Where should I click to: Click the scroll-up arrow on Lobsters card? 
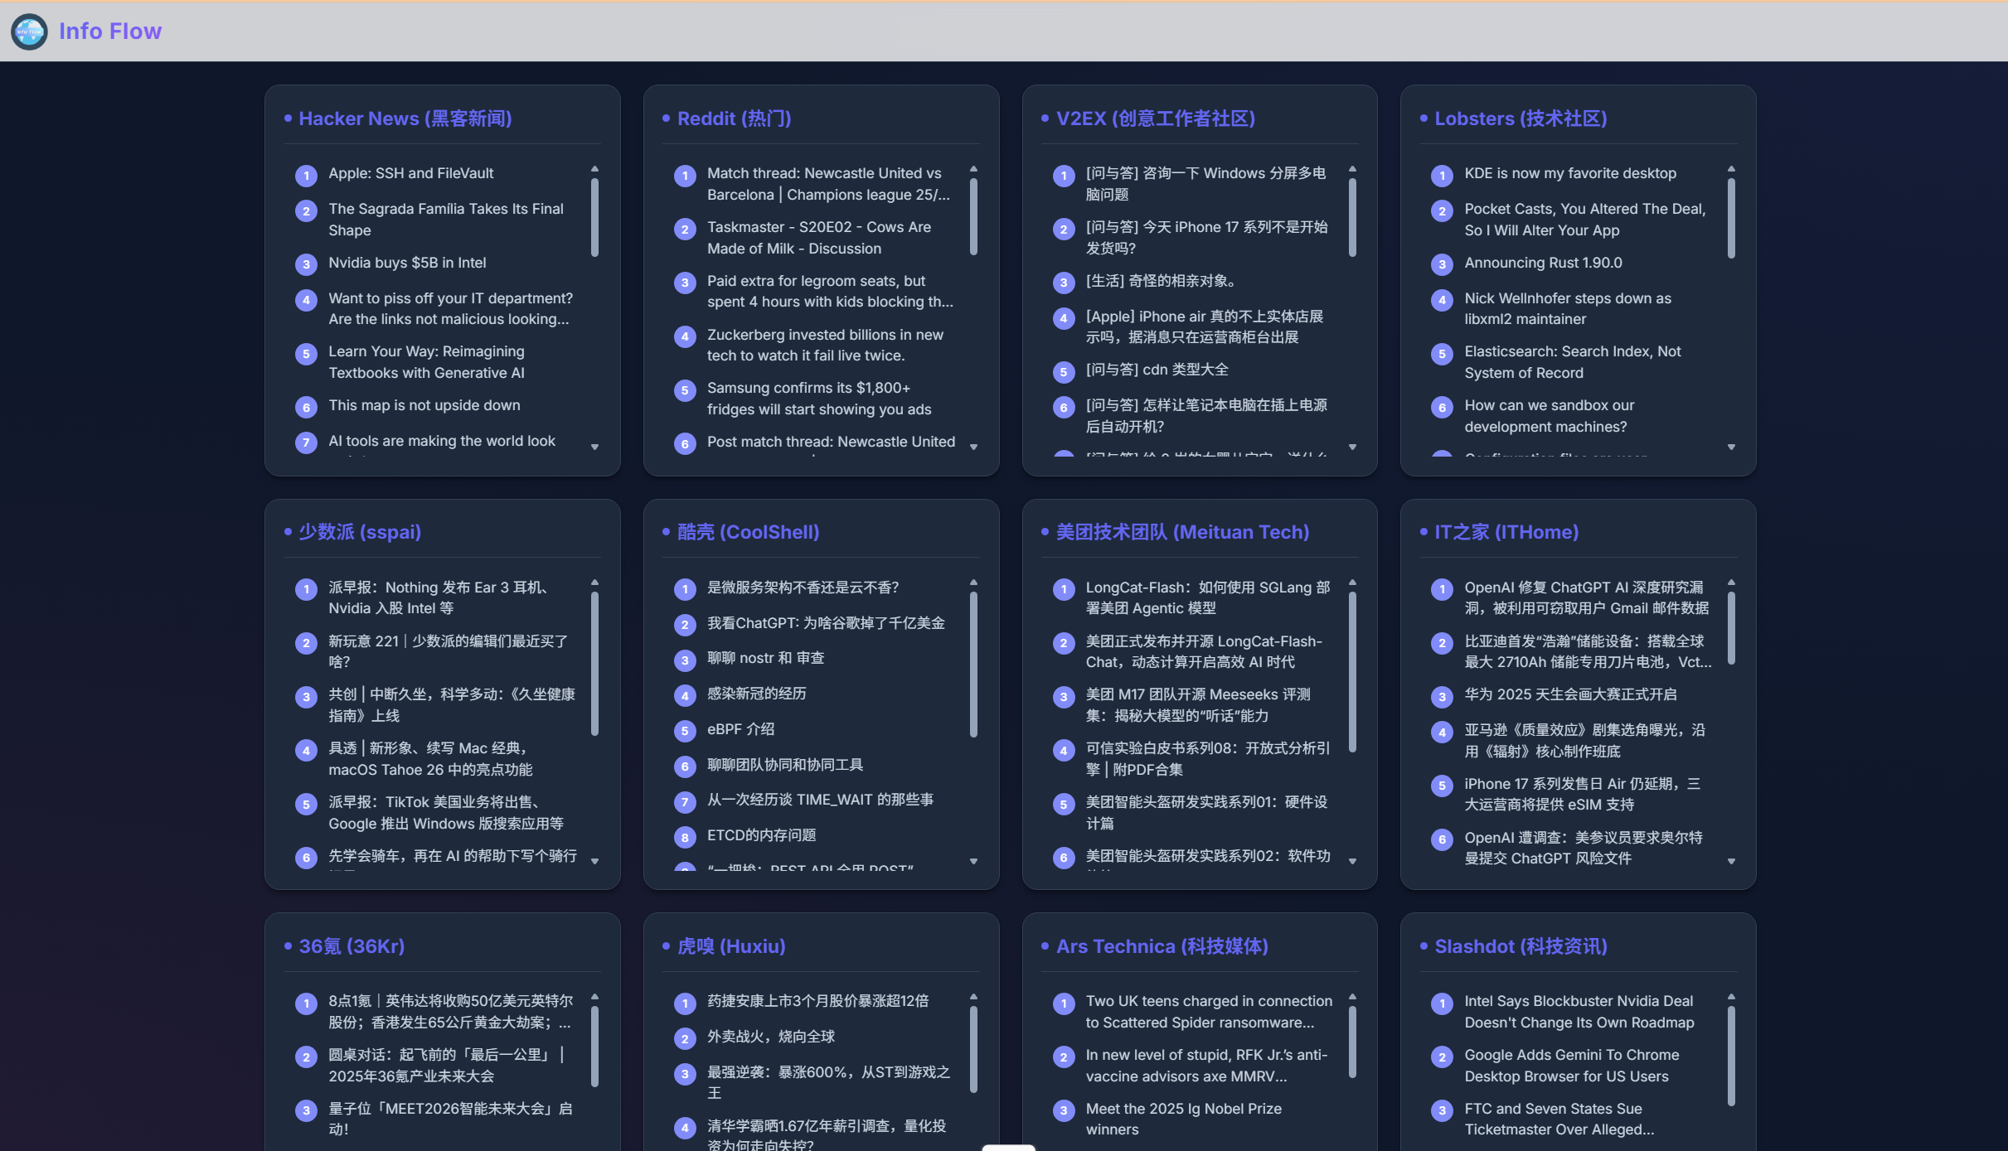pos(1731,167)
